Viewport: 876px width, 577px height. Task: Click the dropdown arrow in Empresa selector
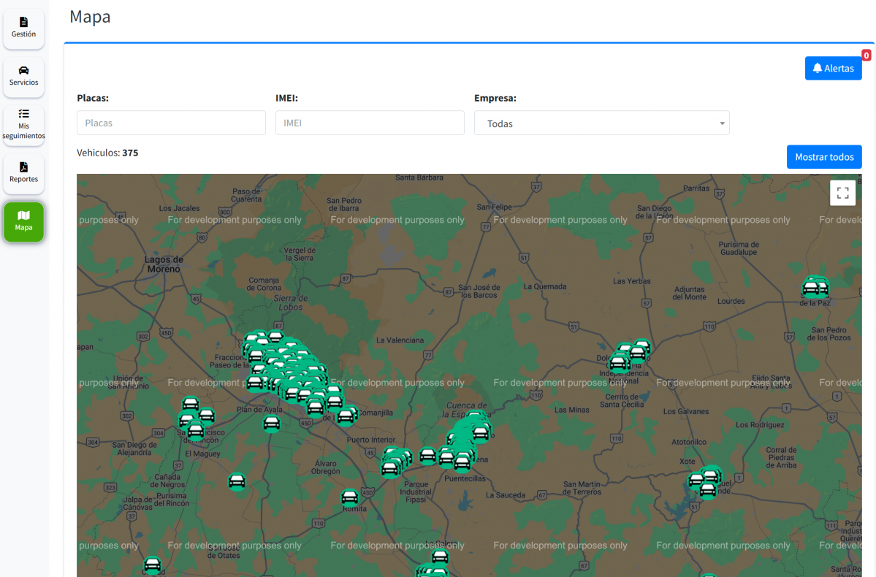pos(722,123)
